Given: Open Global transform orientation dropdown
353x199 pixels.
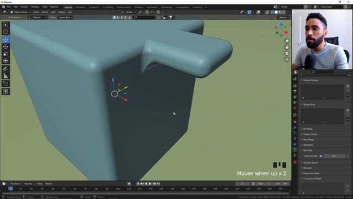Looking at the screenshot, I should pos(129,12).
